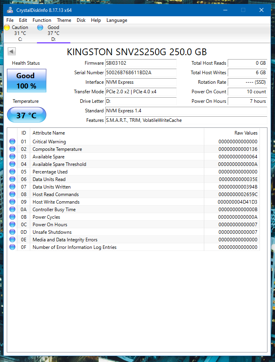The height and width of the screenshot is (362, 275).
Task: Click the status circle for Power Cycles
Action: [x=12, y=217]
